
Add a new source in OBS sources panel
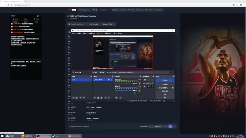tap(95, 98)
